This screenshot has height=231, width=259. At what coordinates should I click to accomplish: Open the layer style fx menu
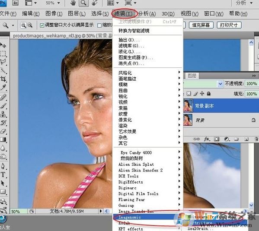point(207,139)
